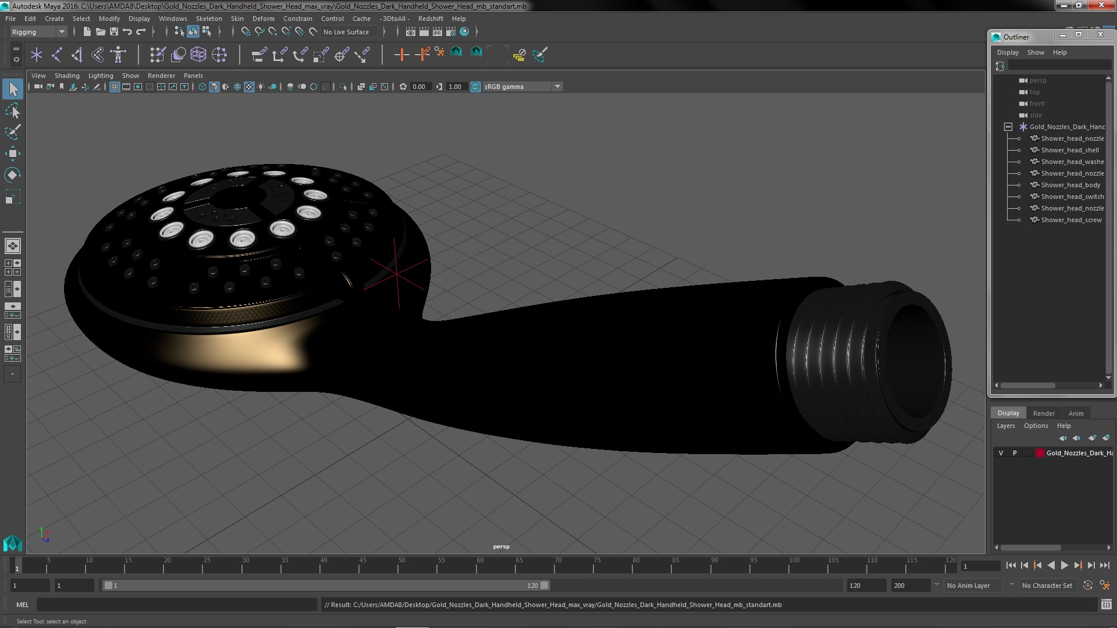Select the Rotate tool in toolbox

(12, 175)
